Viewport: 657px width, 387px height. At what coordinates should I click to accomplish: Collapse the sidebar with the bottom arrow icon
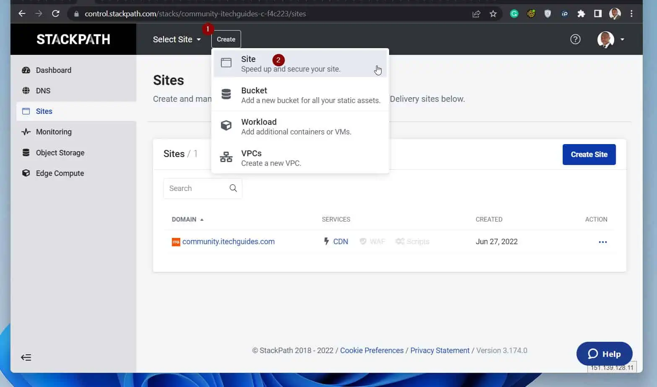(x=26, y=357)
